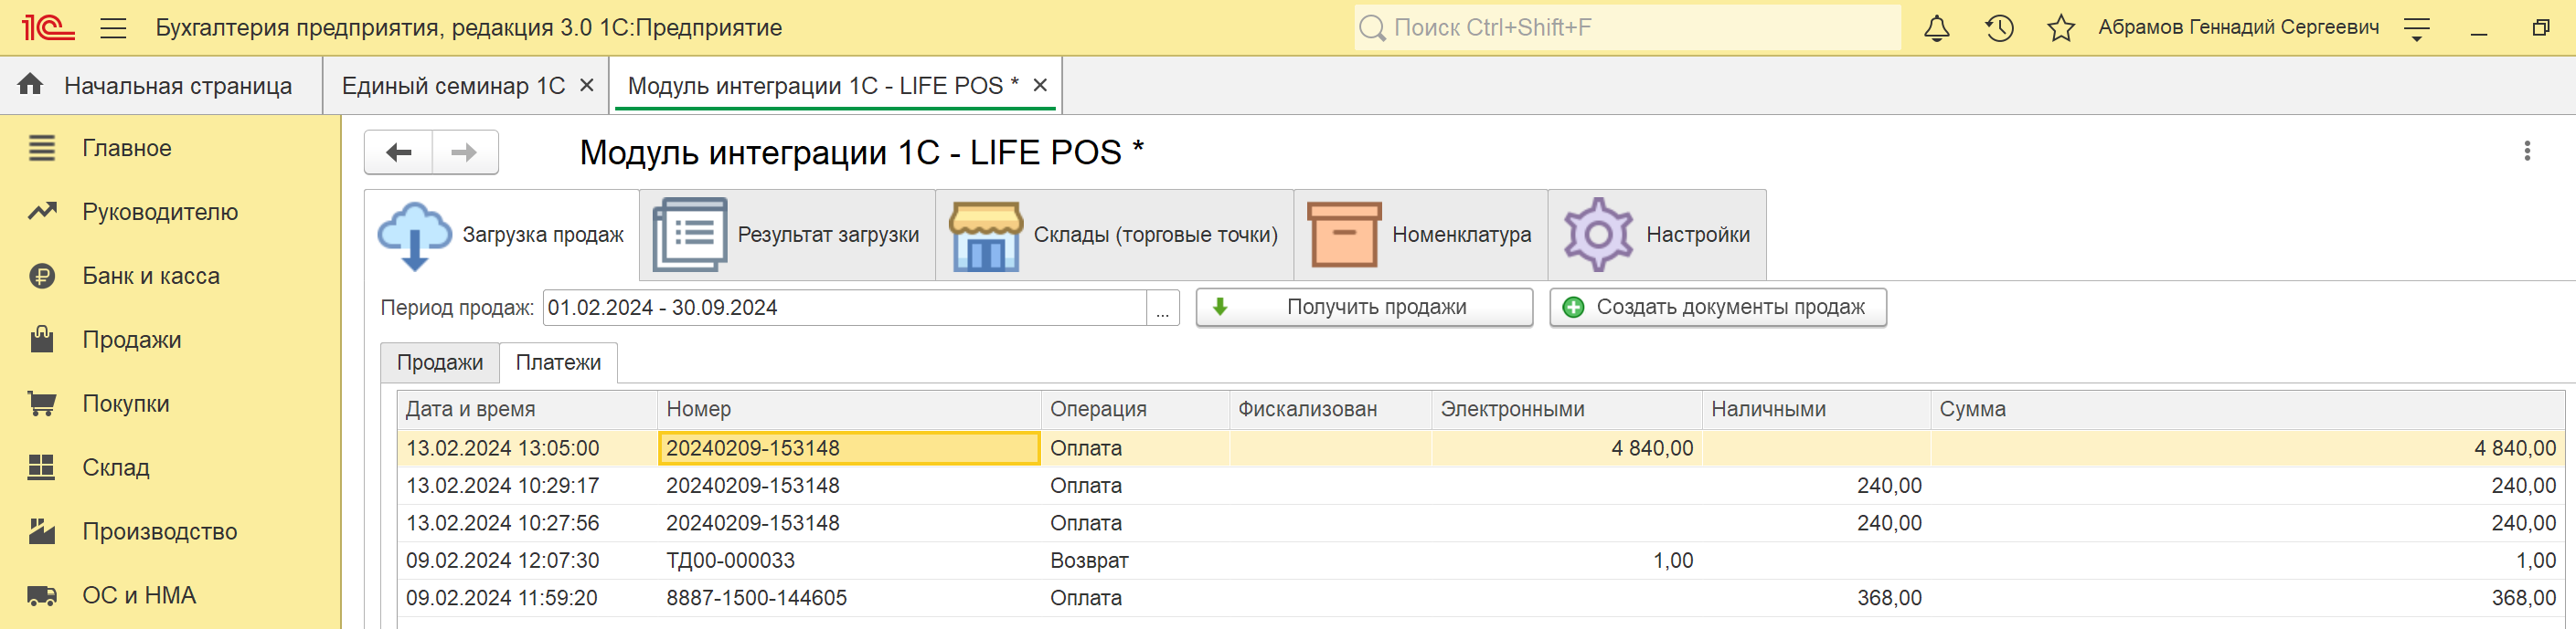Click username Абрамов Геннадий Сергеевич
Viewport: 2576px width, 629px height.
[2238, 28]
